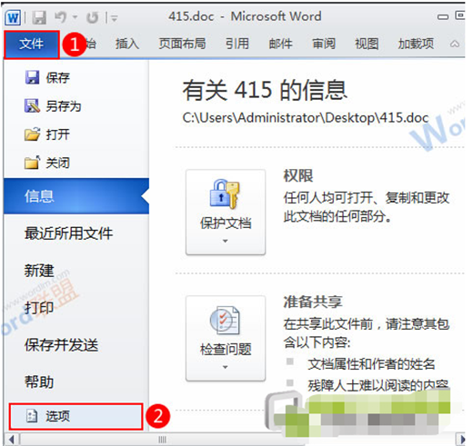Image resolution: width=473 pixels, height=446 pixels.
Task: Click 关闭 to close the document
Action: 47,163
